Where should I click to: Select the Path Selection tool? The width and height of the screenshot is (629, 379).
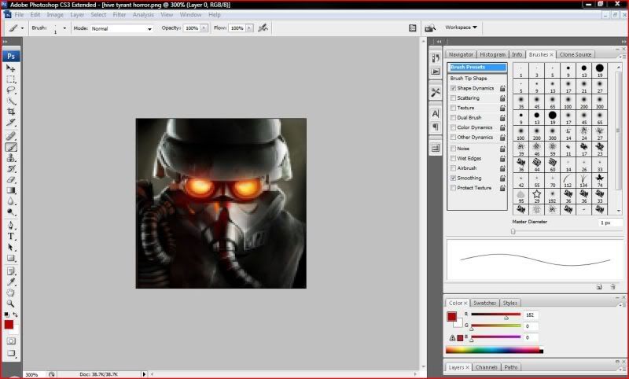point(11,248)
